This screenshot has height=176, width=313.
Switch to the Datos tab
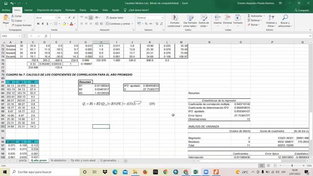[x=83, y=10]
